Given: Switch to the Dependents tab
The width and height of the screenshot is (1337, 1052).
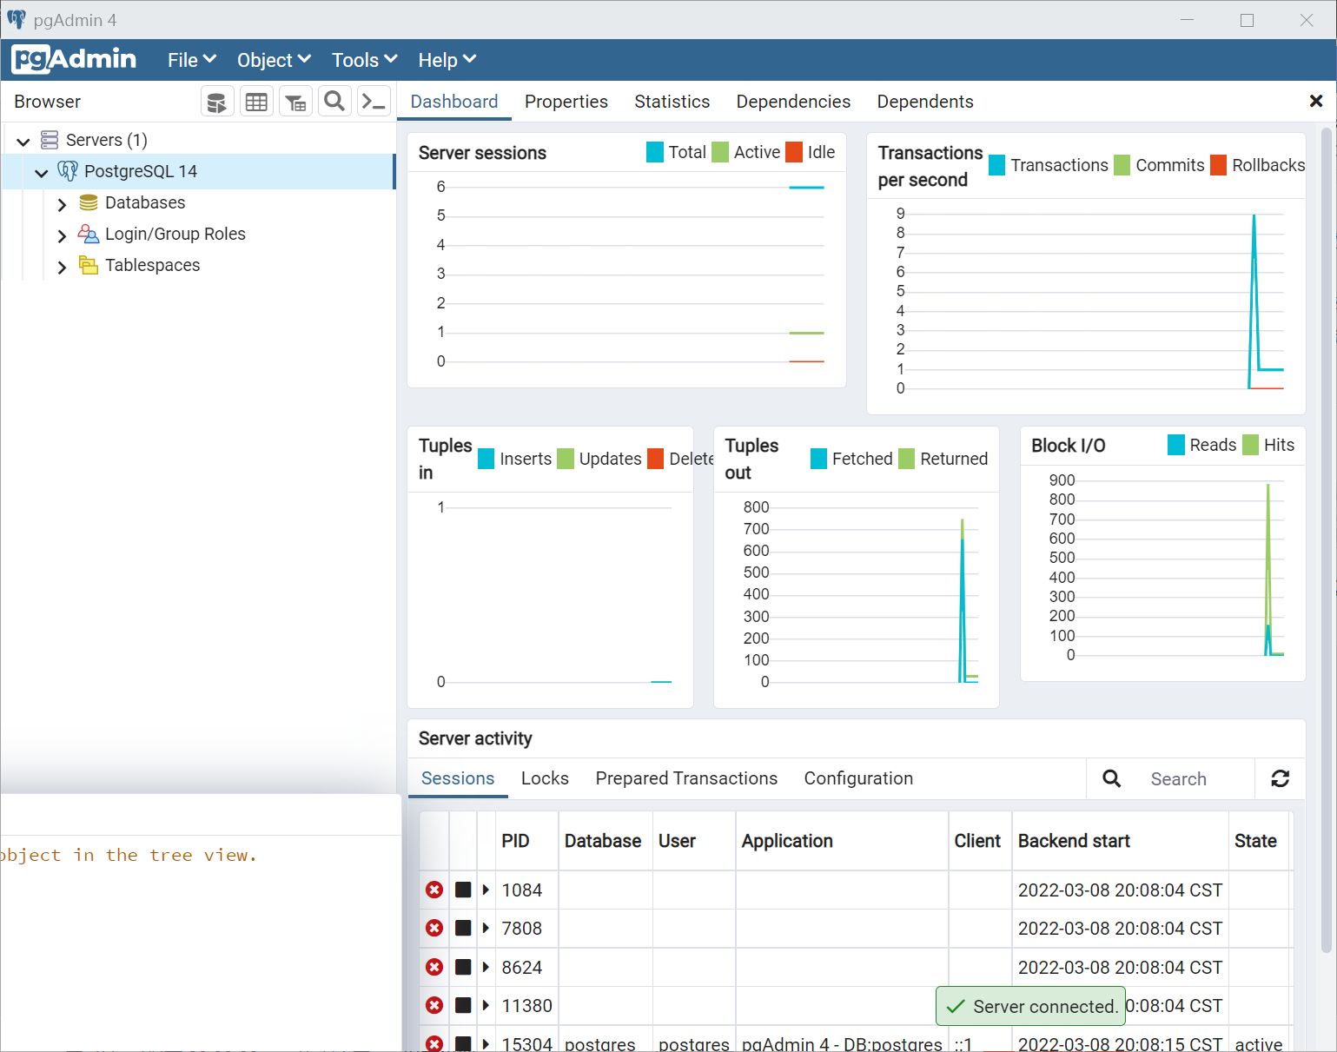Looking at the screenshot, I should [x=924, y=102].
